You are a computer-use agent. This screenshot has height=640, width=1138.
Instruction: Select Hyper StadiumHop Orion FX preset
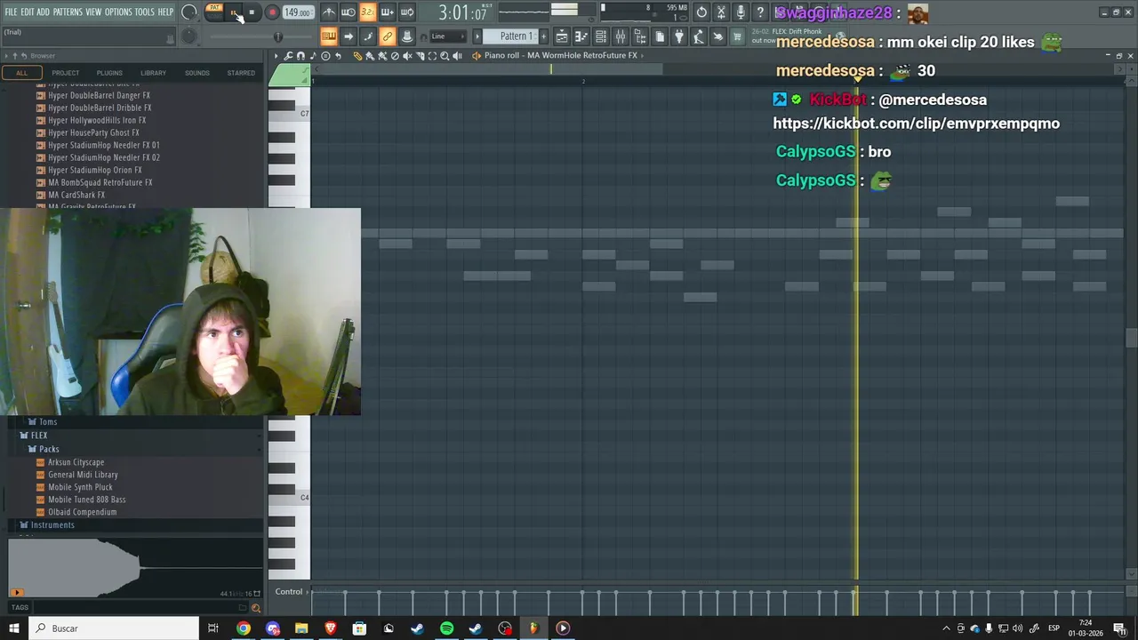[x=95, y=170]
